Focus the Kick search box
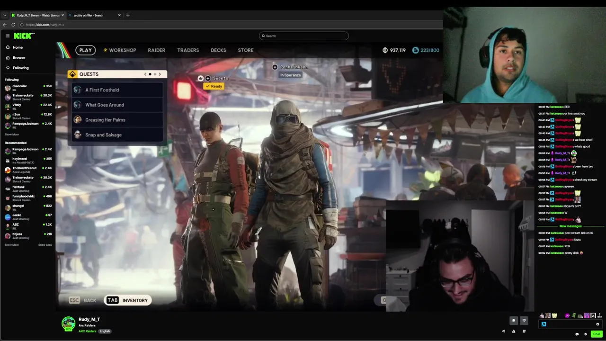This screenshot has width=606, height=341. click(303, 36)
